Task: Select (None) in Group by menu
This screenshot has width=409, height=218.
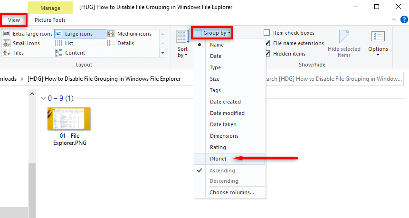Action: click(218, 159)
